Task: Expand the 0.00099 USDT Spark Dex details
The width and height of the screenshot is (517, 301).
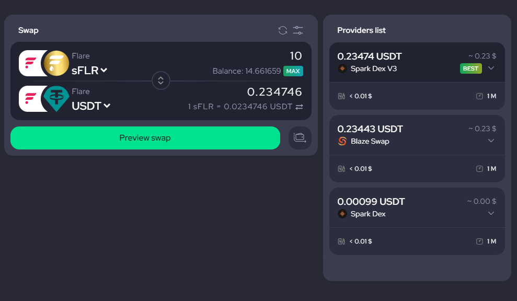Action: pyautogui.click(x=491, y=213)
